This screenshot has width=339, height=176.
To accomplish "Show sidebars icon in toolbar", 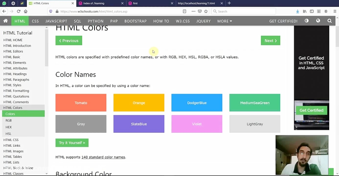I will point(312,11).
